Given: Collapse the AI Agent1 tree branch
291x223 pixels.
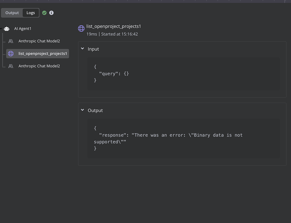Looking at the screenshot, I should [1, 29].
